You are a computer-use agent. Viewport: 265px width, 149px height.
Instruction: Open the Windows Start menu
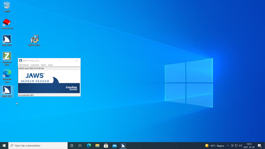click(4, 145)
